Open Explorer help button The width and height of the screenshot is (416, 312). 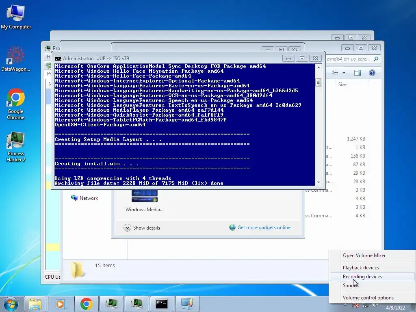[372, 73]
